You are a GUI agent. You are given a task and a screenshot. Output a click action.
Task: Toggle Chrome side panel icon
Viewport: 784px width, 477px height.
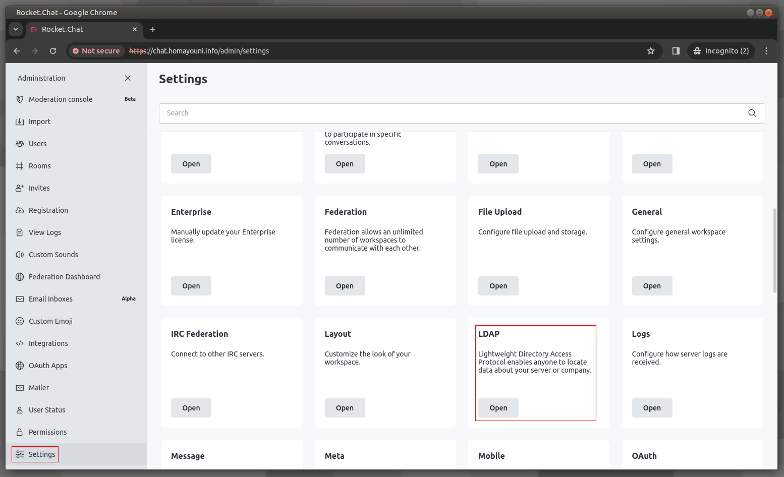click(676, 51)
